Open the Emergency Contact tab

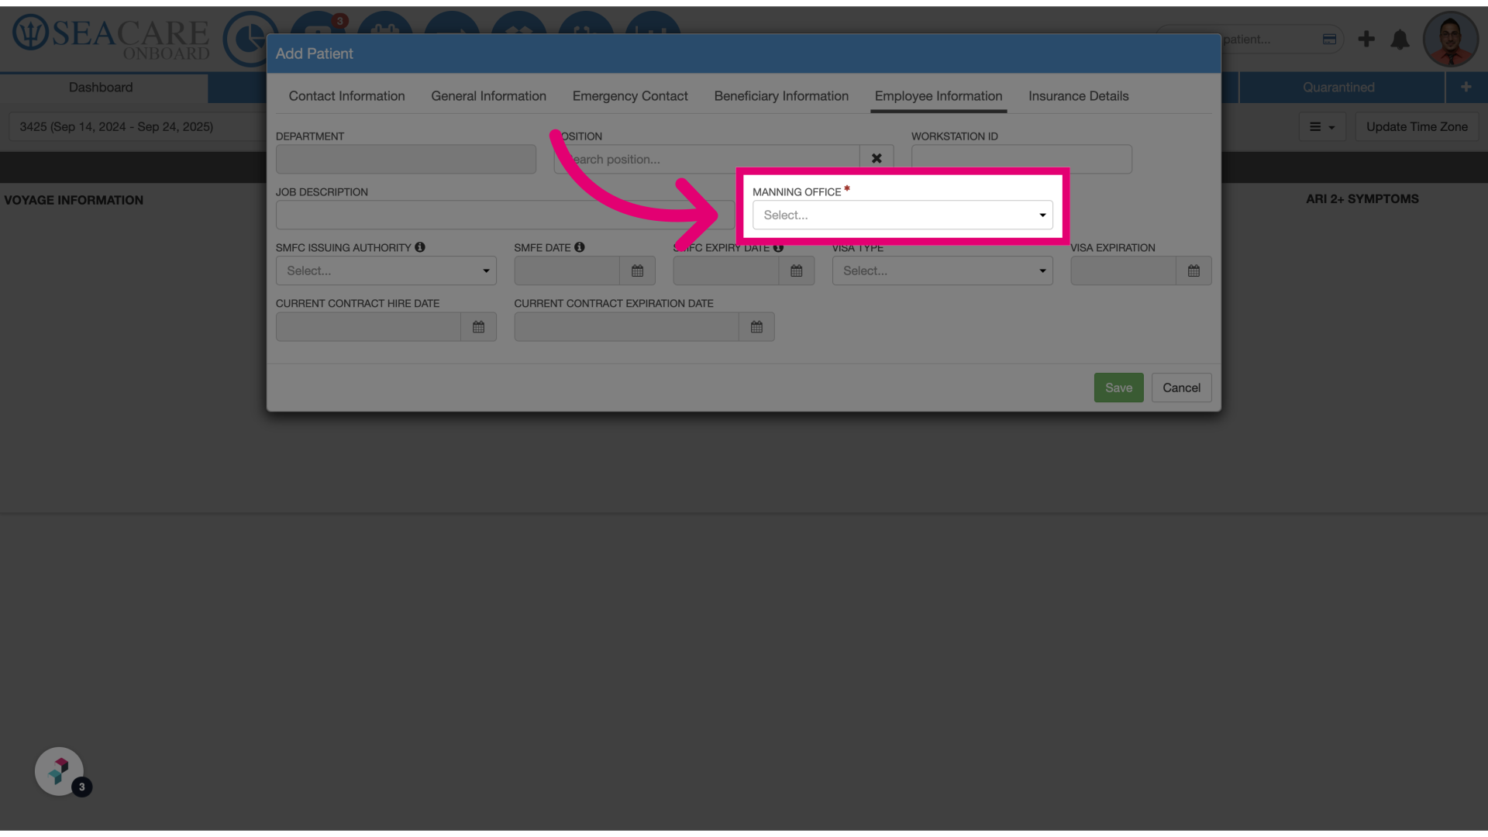[x=630, y=96]
